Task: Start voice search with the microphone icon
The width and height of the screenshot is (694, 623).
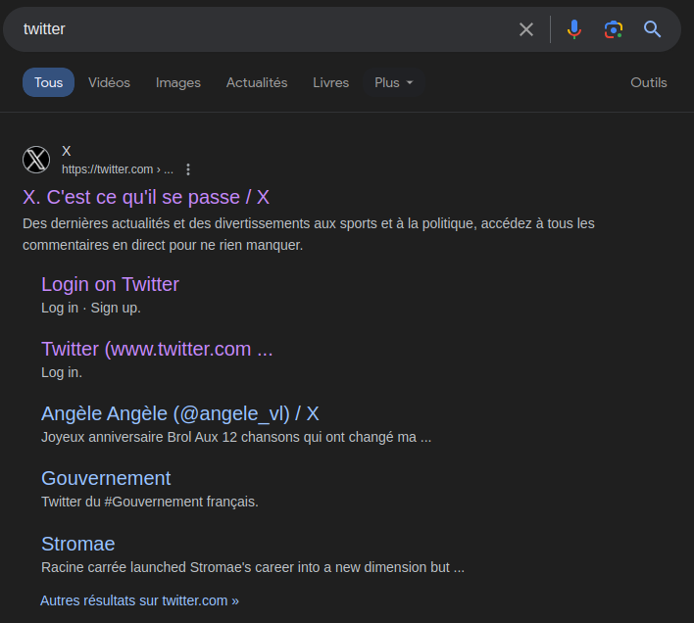Action: (x=574, y=29)
